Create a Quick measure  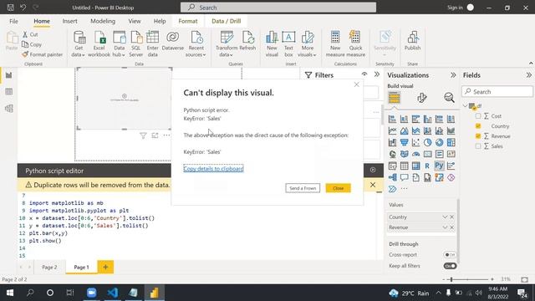point(355,43)
